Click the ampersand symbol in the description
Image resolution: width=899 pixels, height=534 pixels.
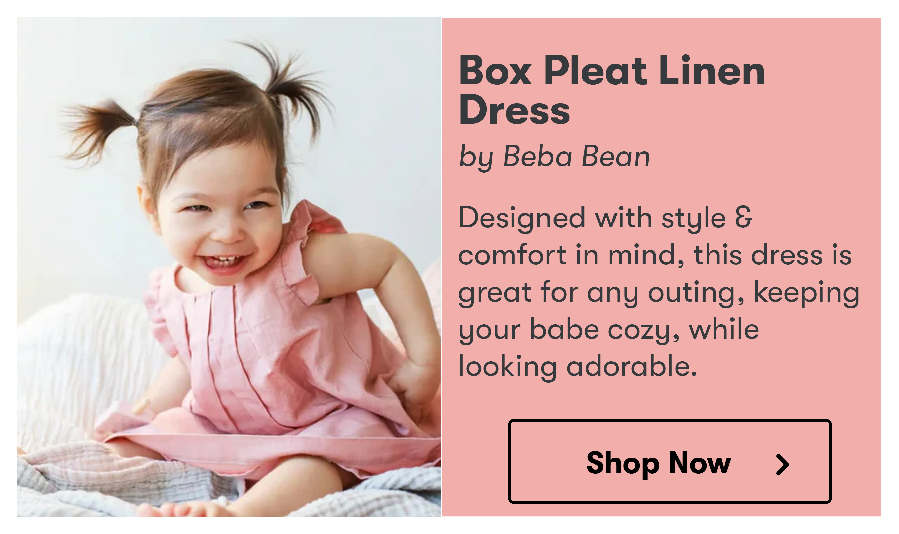(x=743, y=218)
